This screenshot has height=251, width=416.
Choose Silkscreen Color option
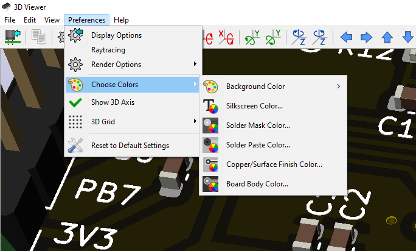point(273,106)
